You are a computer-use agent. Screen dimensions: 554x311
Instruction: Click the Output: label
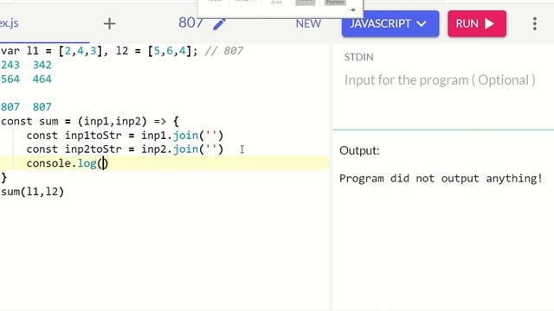359,150
